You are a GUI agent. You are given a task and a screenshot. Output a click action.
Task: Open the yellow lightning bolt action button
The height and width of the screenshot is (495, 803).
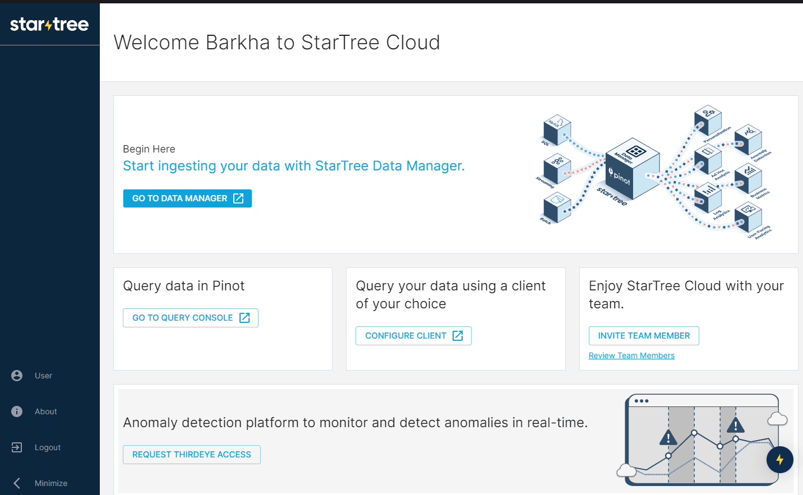coord(780,460)
